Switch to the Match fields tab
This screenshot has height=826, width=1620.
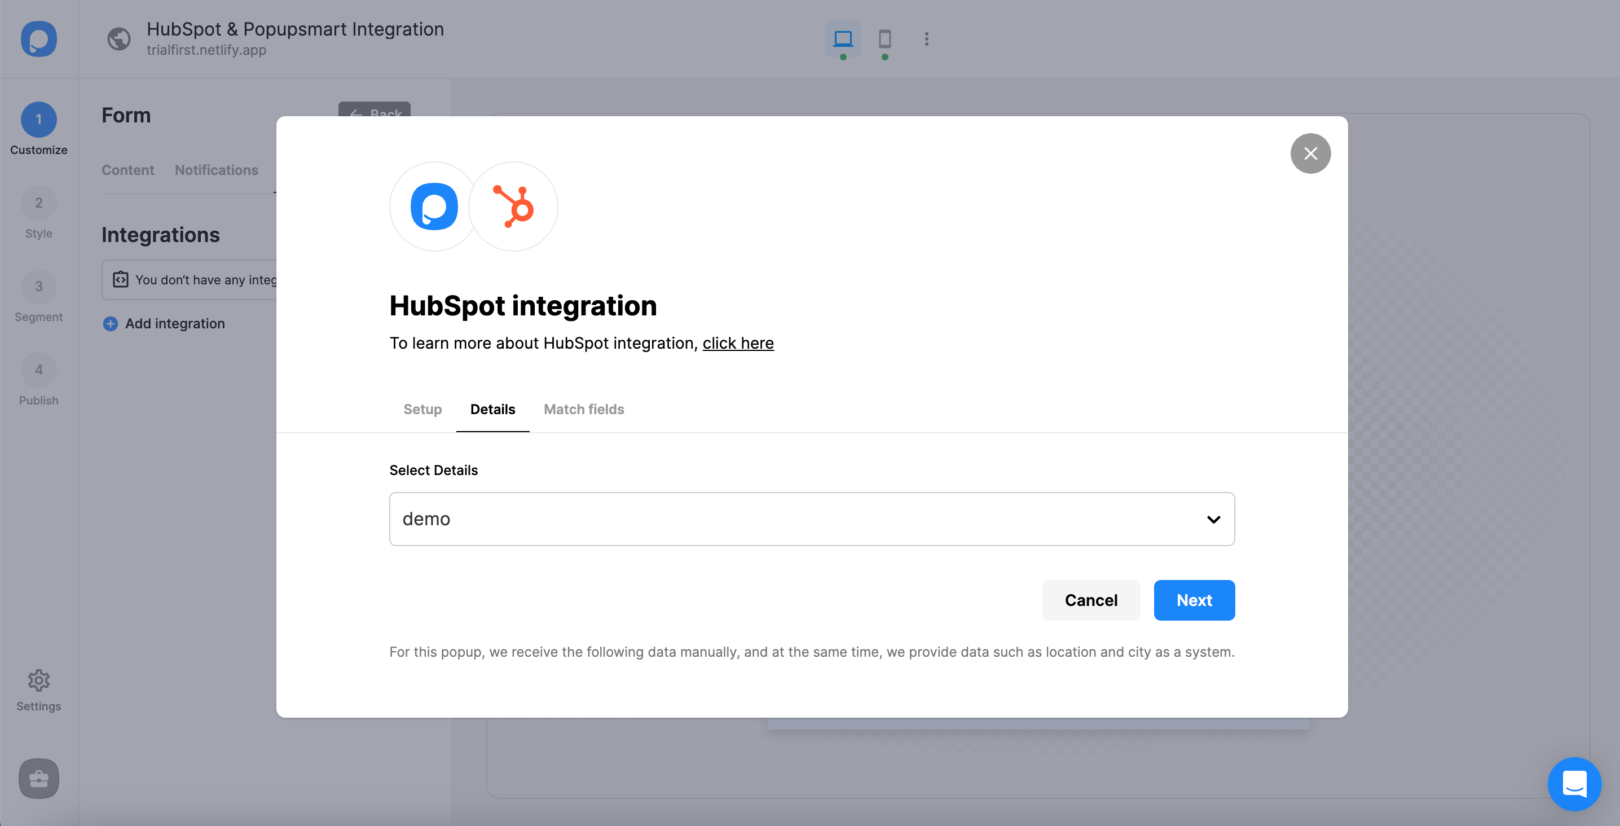click(x=584, y=409)
